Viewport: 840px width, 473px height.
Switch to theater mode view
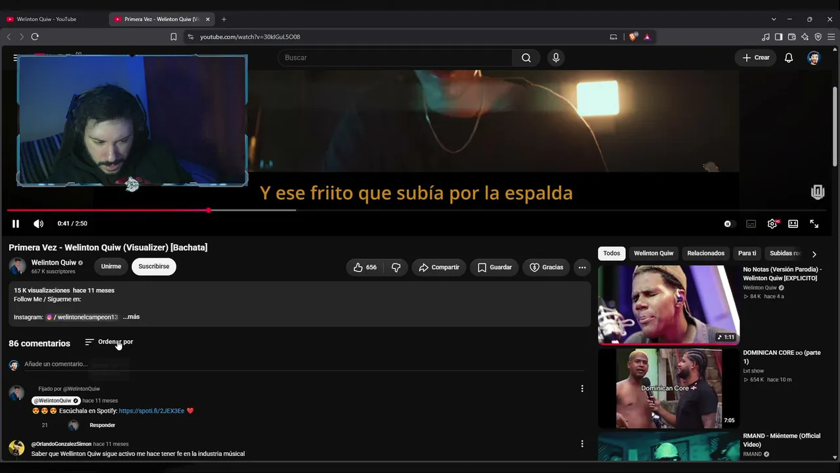pyautogui.click(x=793, y=224)
